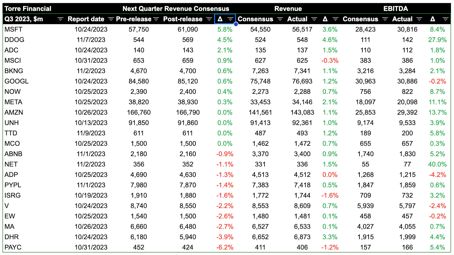Open filter for Q3 2023, $m column
The height and width of the screenshot is (255, 454).
60,19
